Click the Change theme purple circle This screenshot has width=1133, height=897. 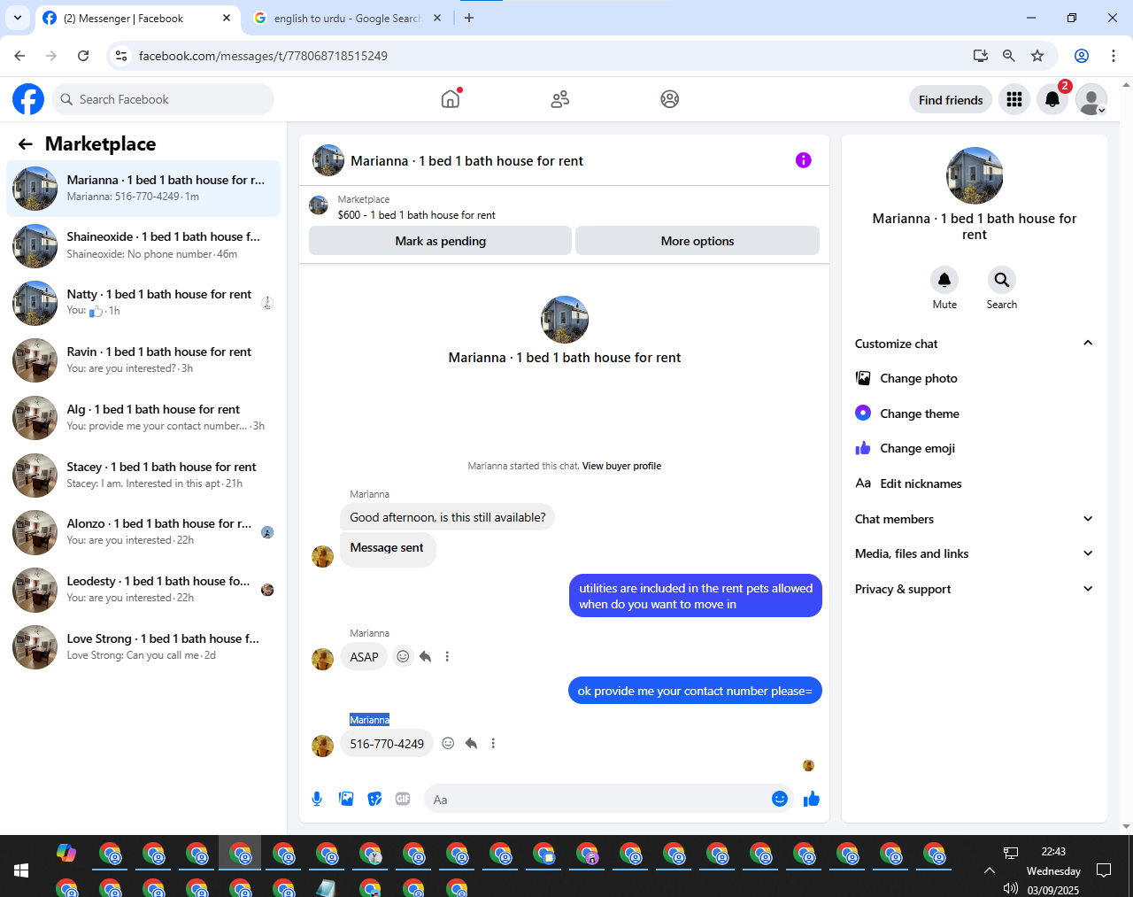pos(863,413)
